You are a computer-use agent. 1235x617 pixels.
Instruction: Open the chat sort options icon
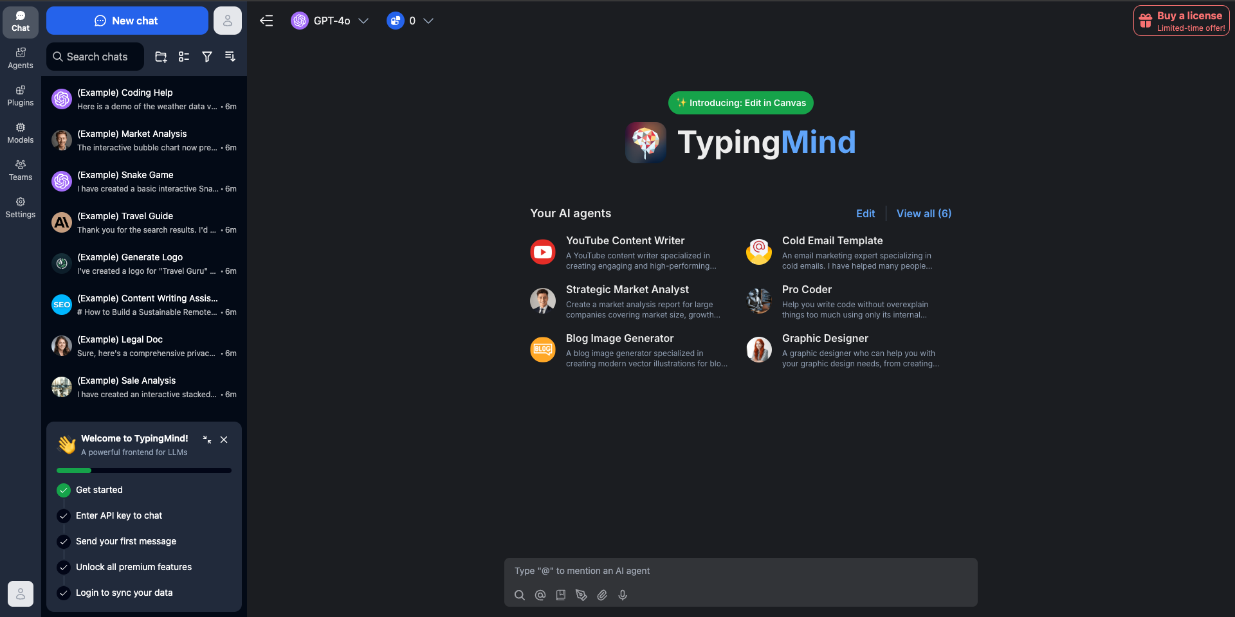[x=230, y=57]
